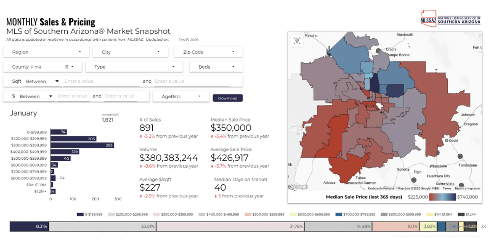Image resolution: width=491 pixels, height=245 pixels.
Task: Click the 31.76% segment of stacked bar
Action: click(x=230, y=226)
